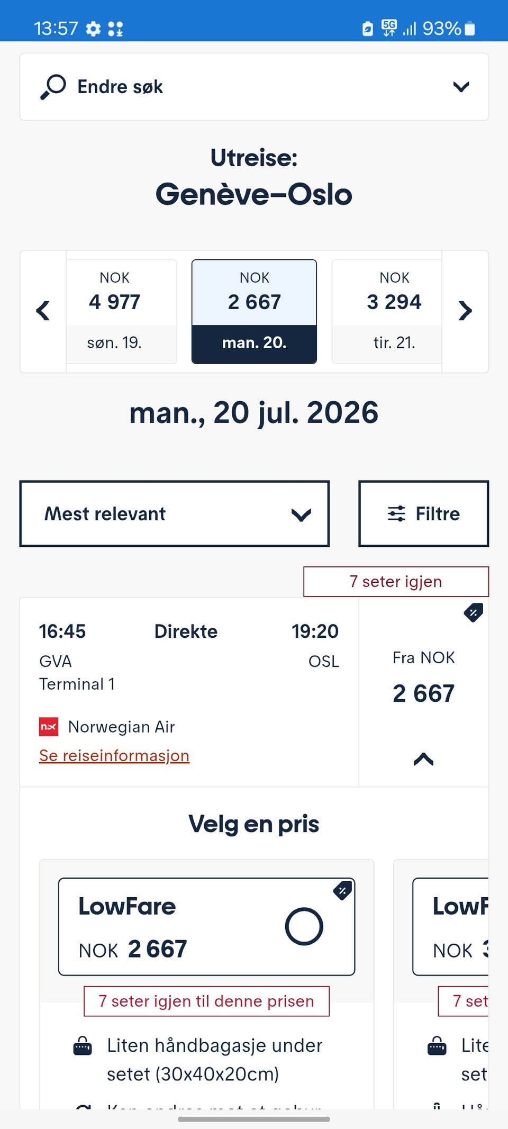This screenshot has height=1129, width=508.
Task: Open Se reiseinformasjon link
Action: [114, 755]
